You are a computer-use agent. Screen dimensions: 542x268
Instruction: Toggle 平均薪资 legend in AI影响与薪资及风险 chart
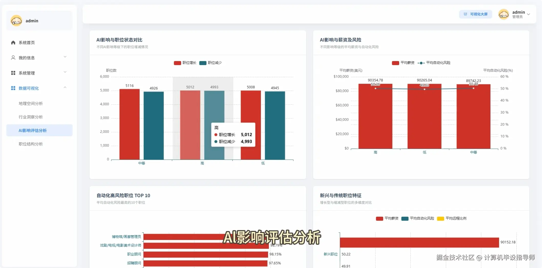pyautogui.click(x=403, y=63)
